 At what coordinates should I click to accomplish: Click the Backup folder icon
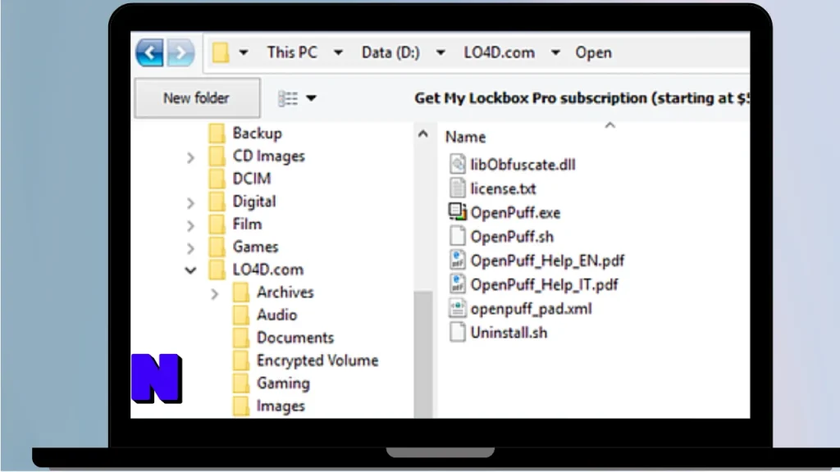click(217, 133)
